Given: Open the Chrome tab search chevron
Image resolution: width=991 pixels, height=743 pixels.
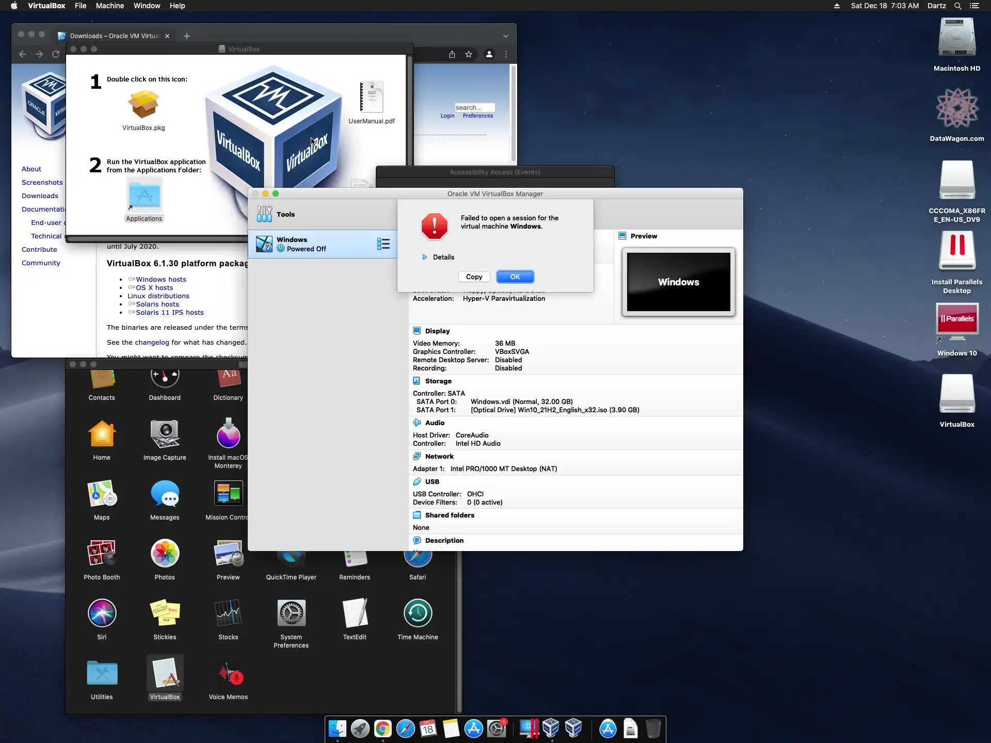Looking at the screenshot, I should [506, 36].
